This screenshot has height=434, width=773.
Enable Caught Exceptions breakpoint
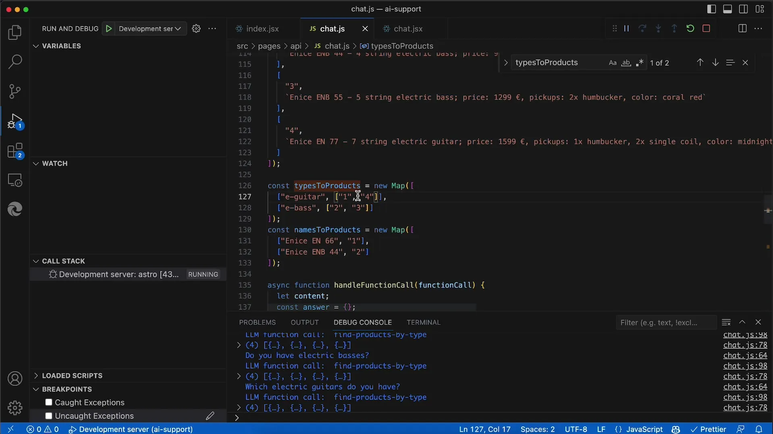click(49, 402)
